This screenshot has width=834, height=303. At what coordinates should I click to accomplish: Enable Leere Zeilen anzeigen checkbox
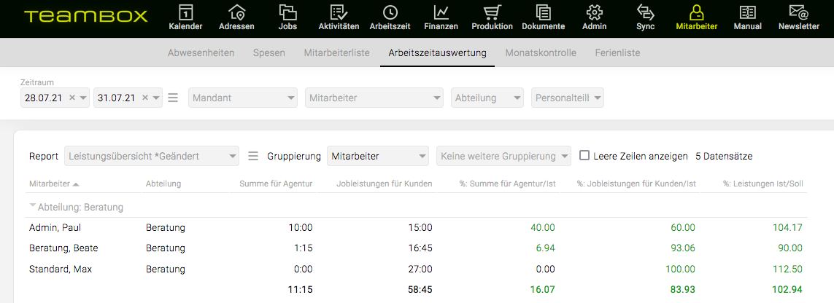point(584,155)
